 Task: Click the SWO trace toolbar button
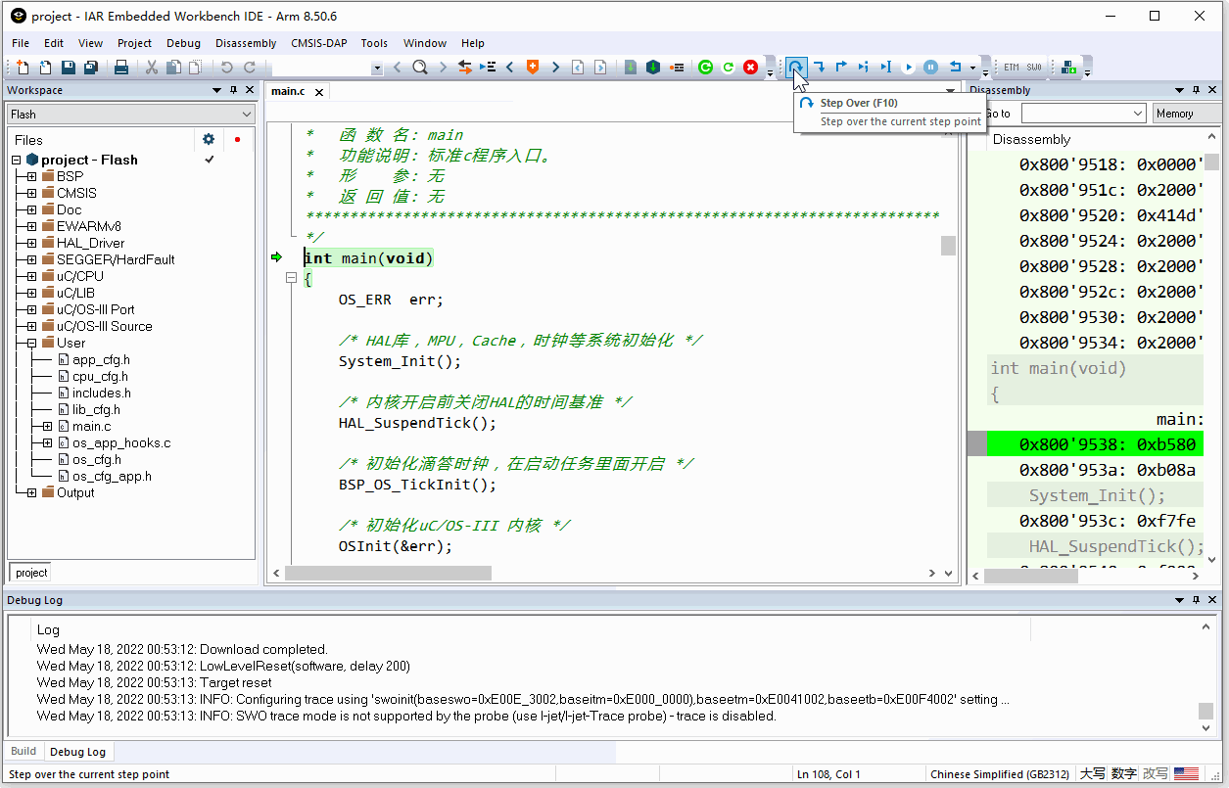coord(1034,68)
